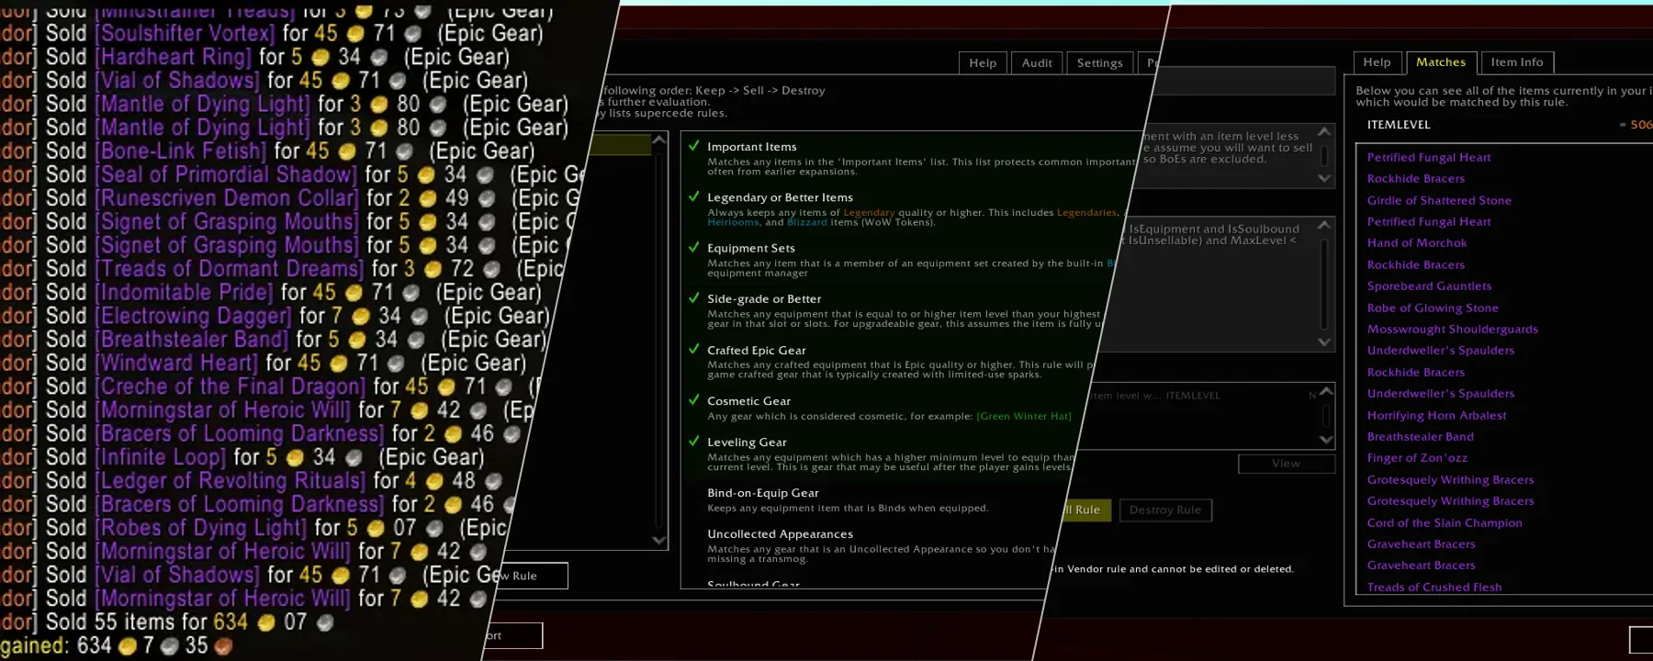1653x661 pixels.
Task: Click up arrow of the rule description box
Action: 1324,132
